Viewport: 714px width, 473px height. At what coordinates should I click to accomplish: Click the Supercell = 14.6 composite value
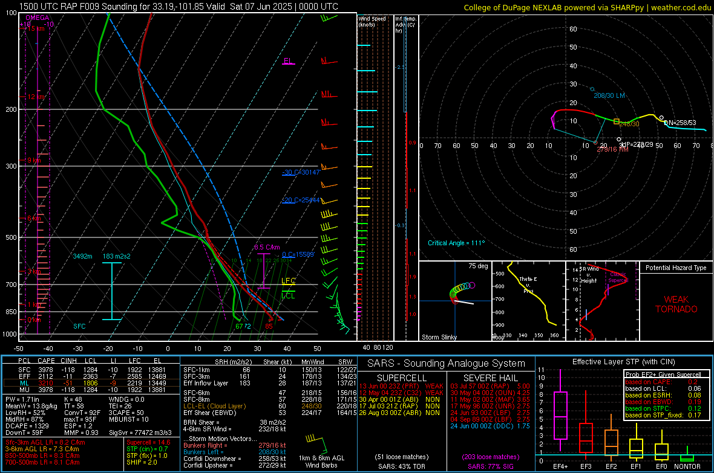pyautogui.click(x=148, y=442)
